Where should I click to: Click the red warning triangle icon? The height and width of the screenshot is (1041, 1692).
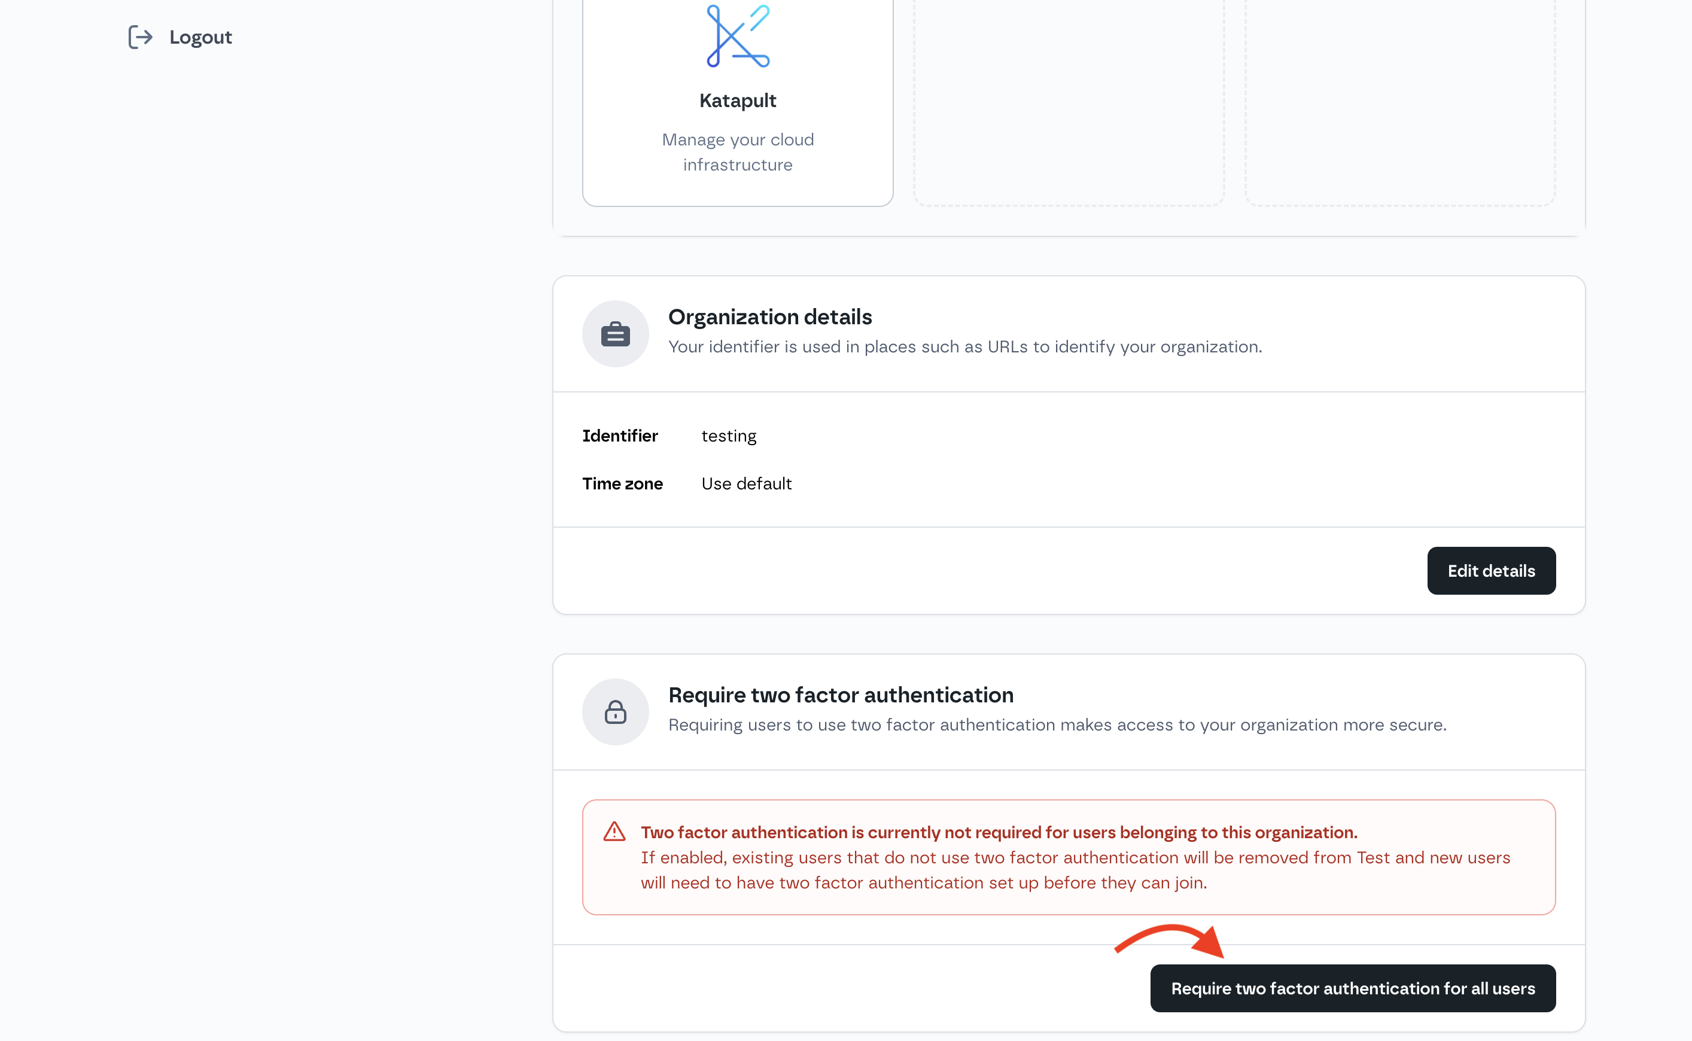click(614, 832)
